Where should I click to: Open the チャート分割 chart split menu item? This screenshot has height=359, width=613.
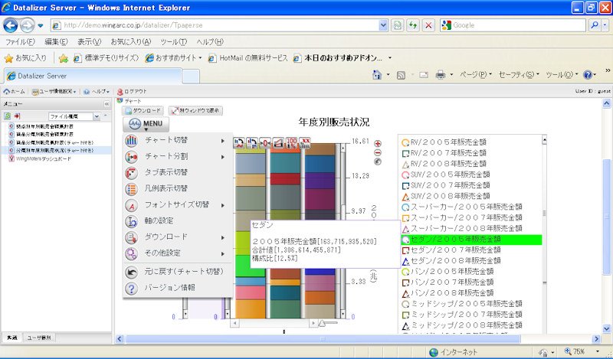pyautogui.click(x=178, y=157)
